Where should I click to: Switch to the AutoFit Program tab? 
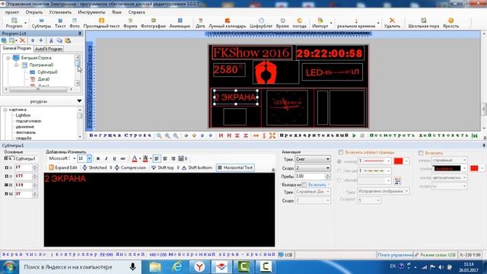pyautogui.click(x=49, y=49)
